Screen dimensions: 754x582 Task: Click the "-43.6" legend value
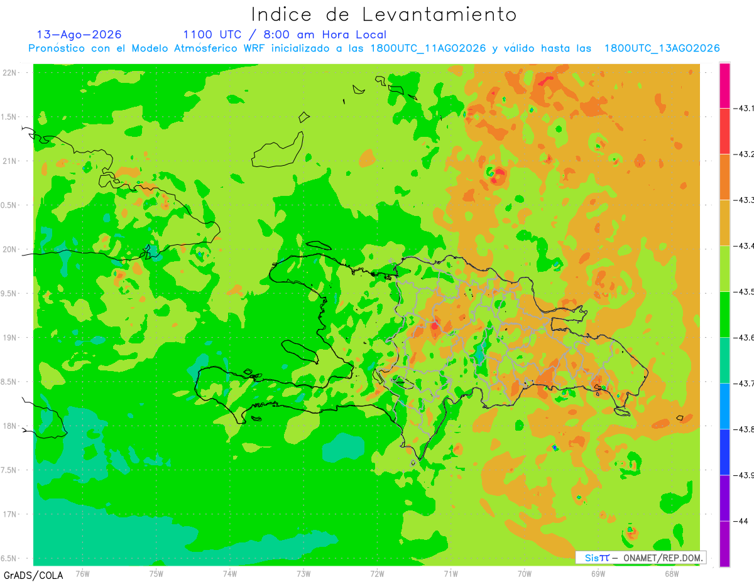743,338
